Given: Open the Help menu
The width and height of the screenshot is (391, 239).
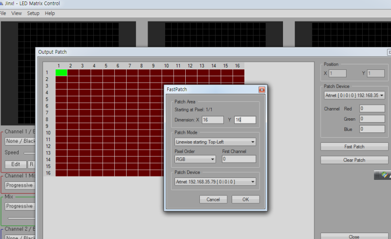Looking at the screenshot, I should click(50, 13).
